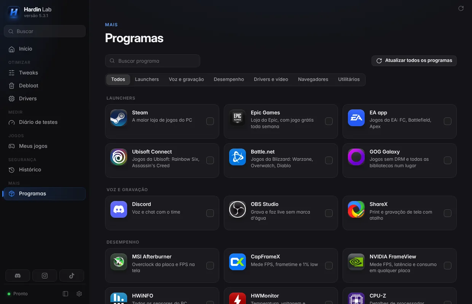Click Atualizar todos os programas button

pos(414,61)
